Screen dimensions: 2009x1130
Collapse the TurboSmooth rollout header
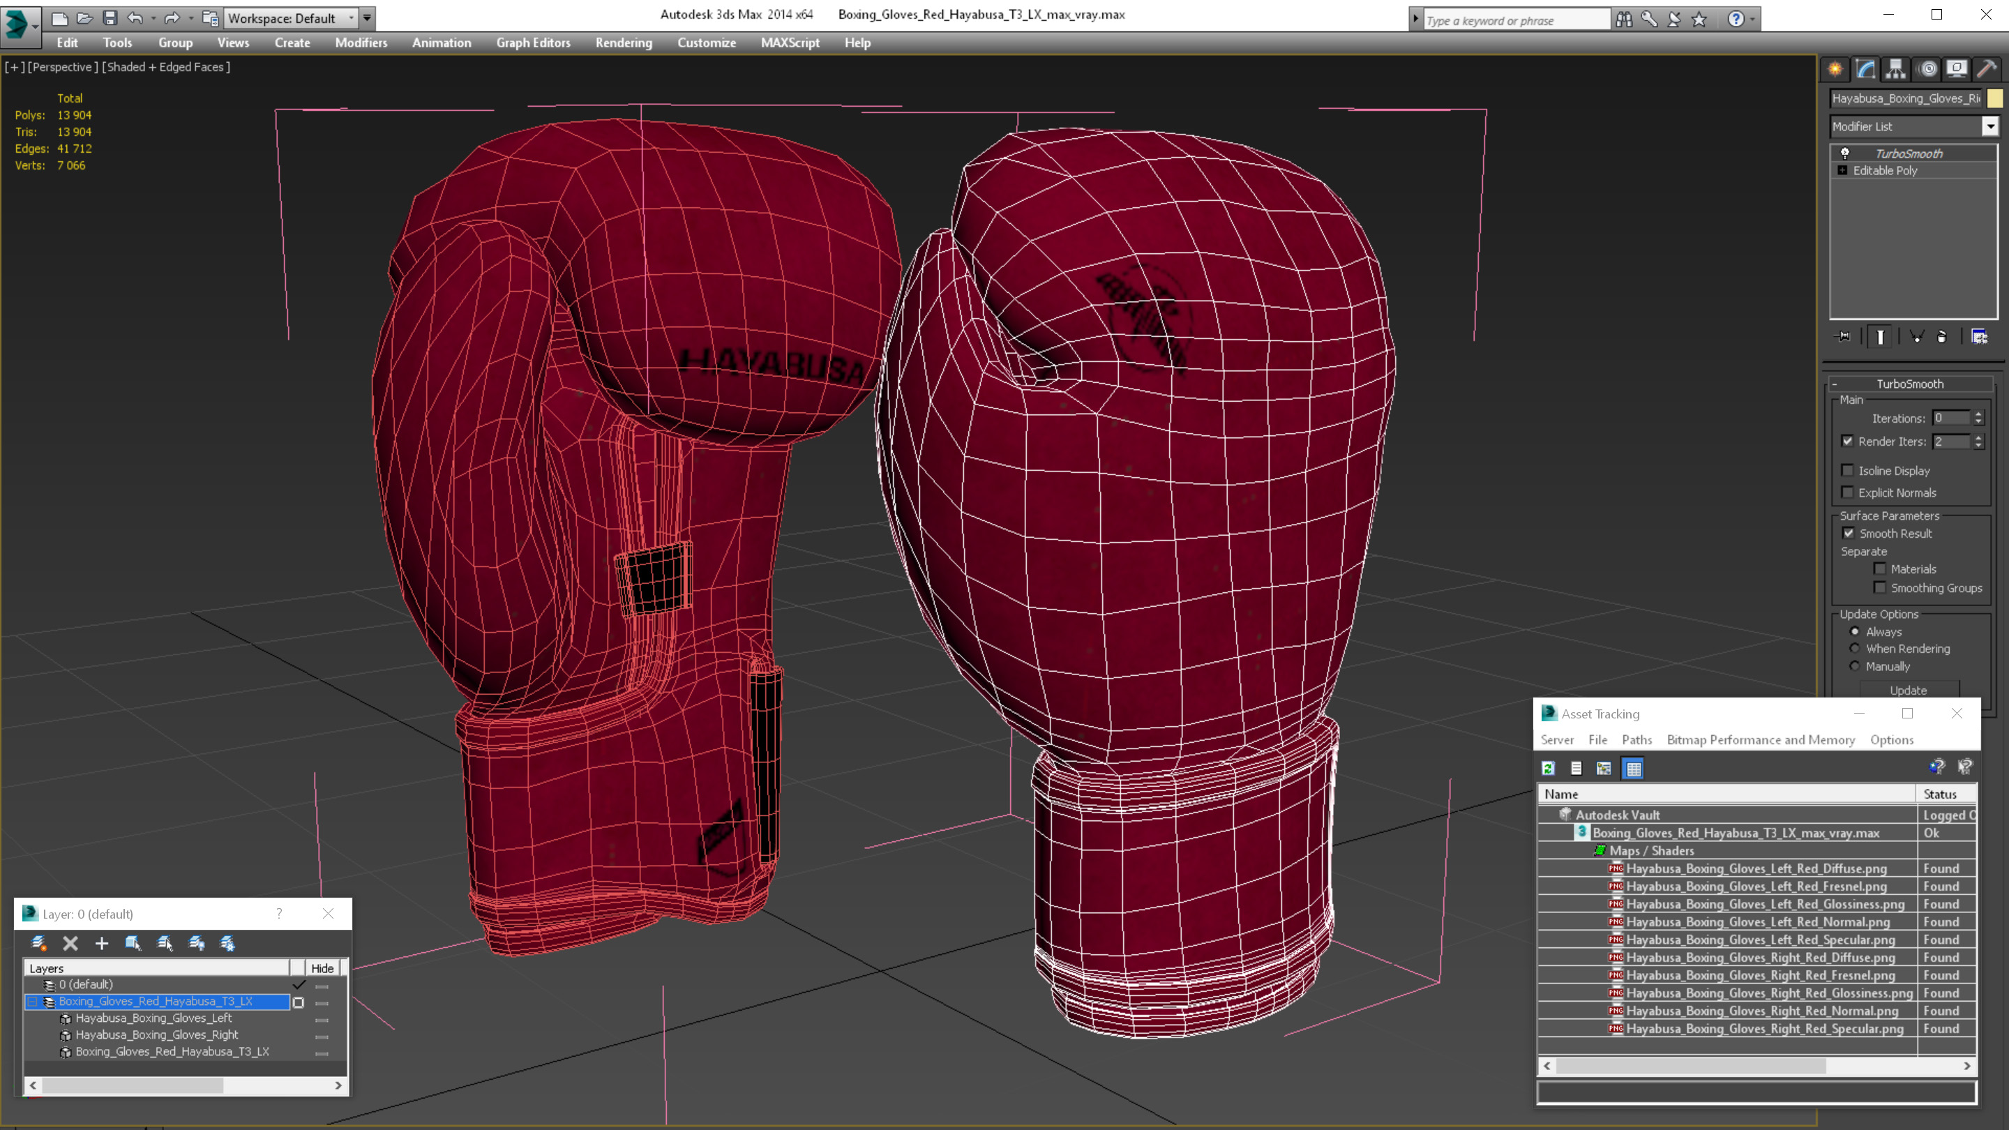point(1910,384)
